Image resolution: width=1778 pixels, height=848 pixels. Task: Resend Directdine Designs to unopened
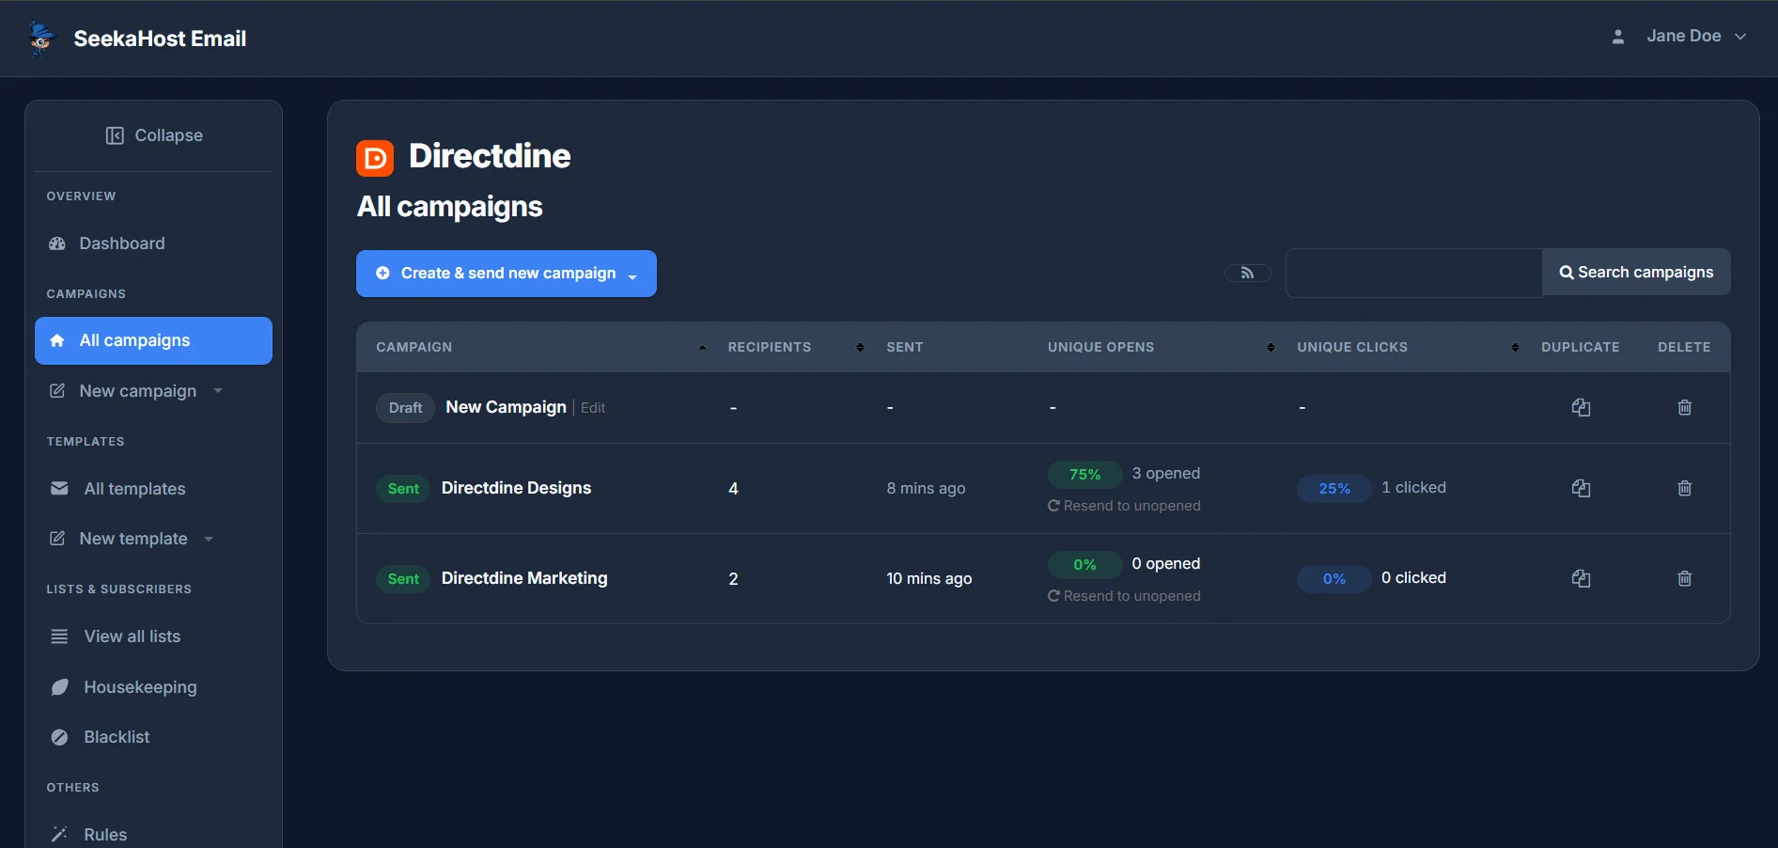coord(1124,506)
